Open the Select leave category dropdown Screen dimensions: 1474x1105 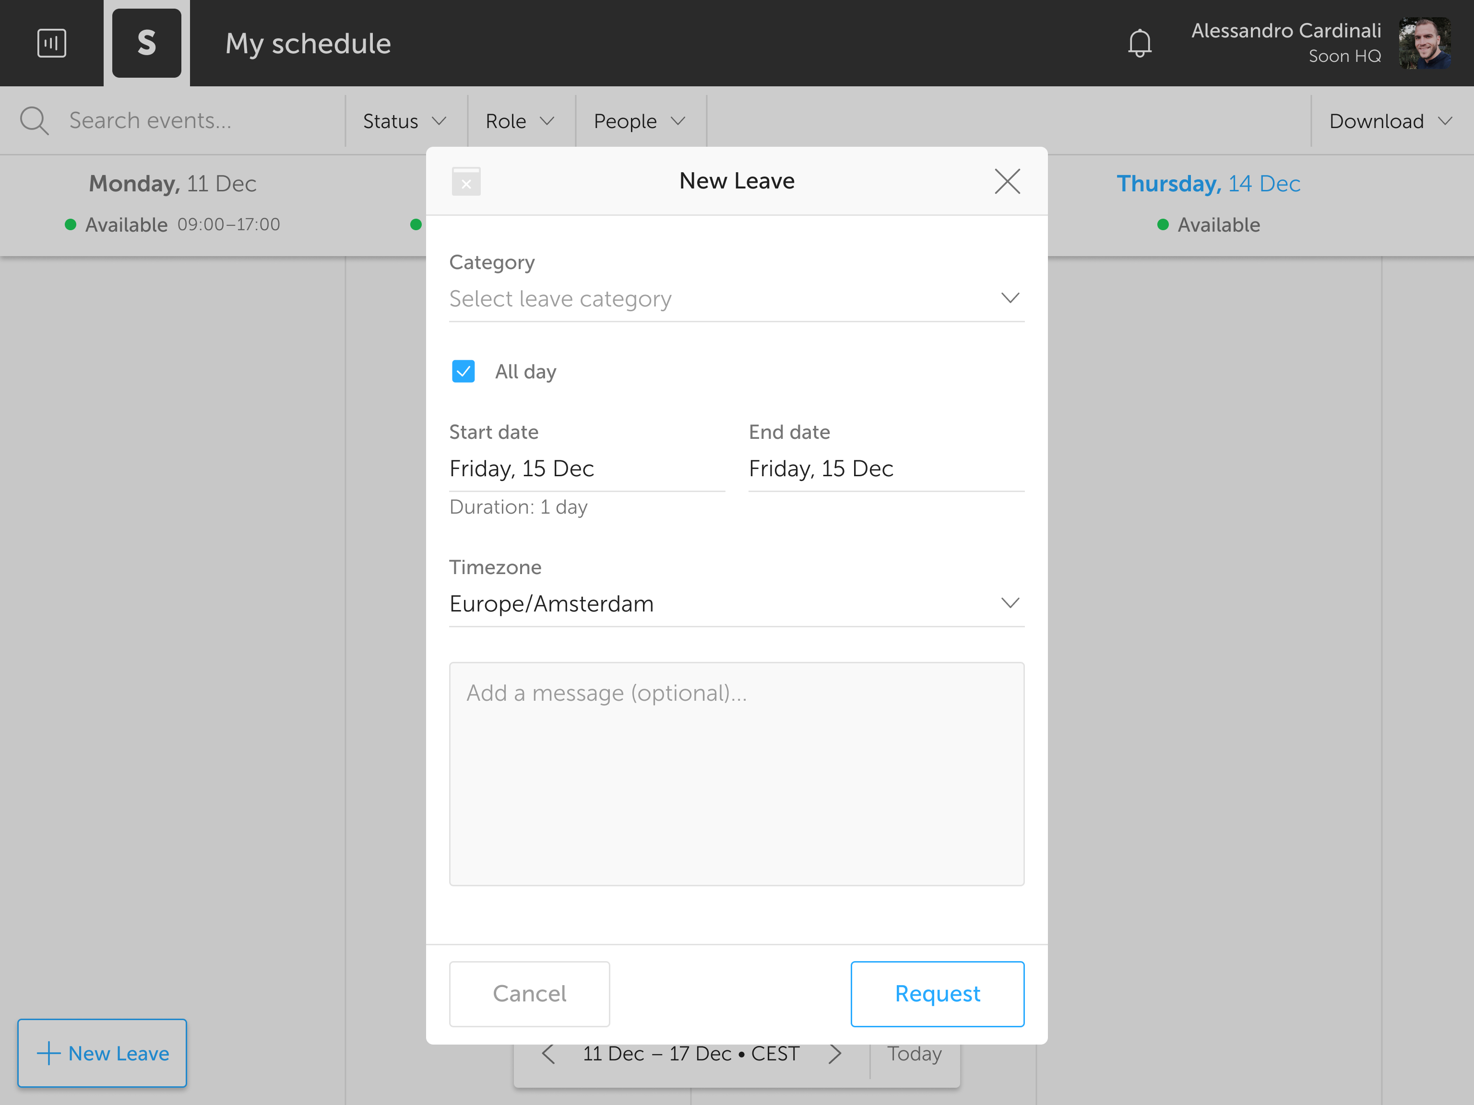(737, 299)
